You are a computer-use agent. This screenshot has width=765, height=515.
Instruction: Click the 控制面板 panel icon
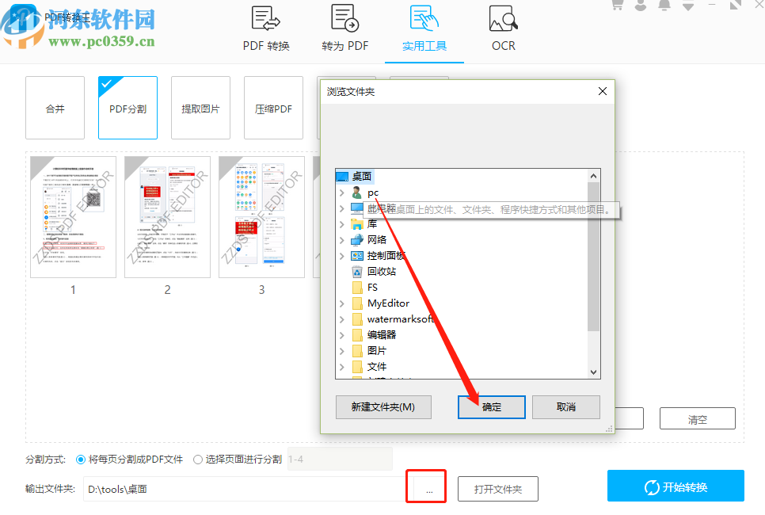click(x=357, y=255)
